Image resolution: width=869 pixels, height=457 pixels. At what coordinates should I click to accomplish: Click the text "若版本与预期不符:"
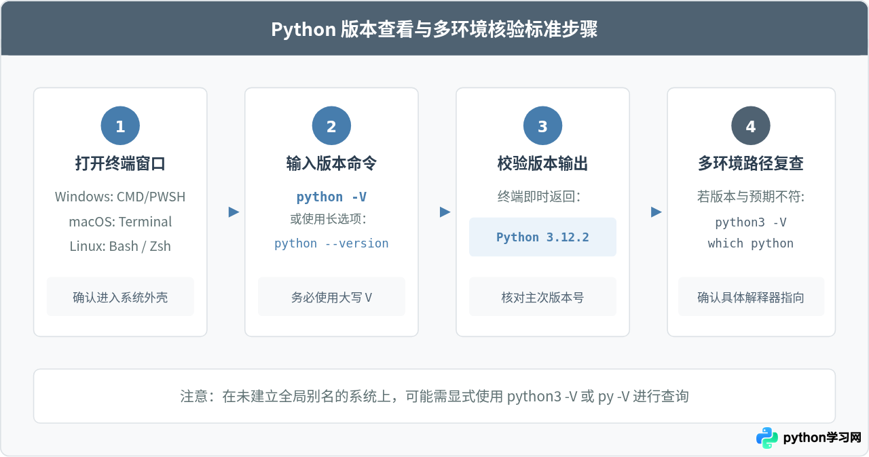pos(751,197)
